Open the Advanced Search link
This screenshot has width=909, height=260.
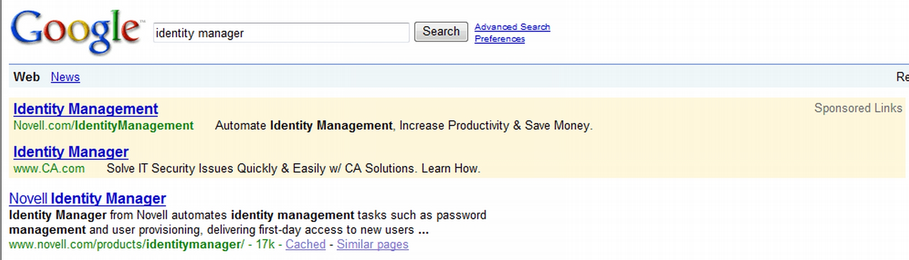512,27
